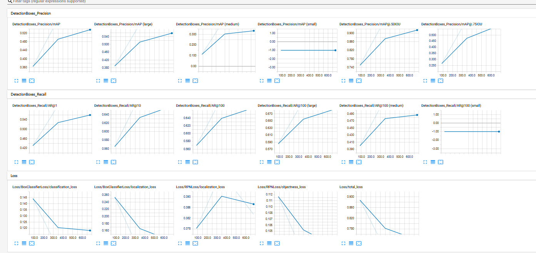Expand the mAP@.75IOU chart size

click(425, 81)
